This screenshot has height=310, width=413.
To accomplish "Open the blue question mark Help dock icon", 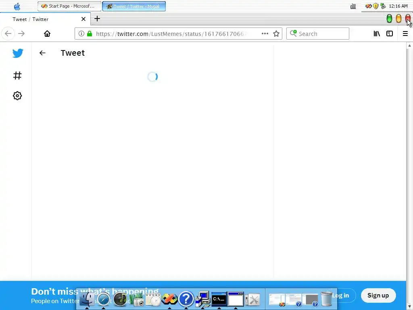I will [186, 299].
